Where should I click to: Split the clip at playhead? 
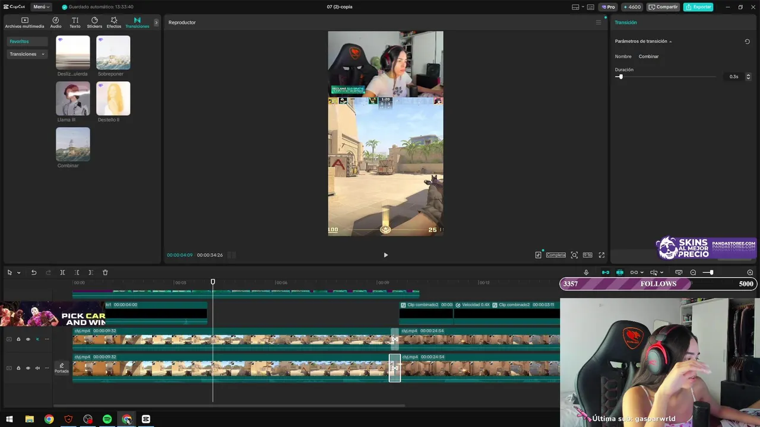[62, 272]
